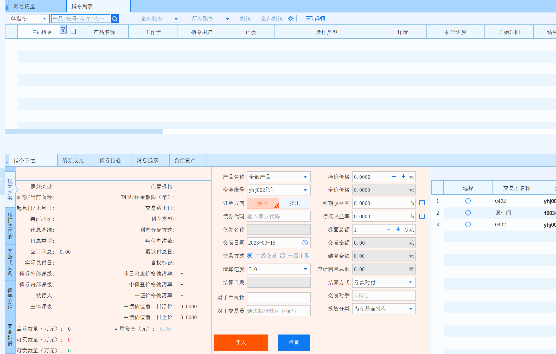Select 同业拆借 vertical side tab

pyautogui.click(x=10, y=335)
